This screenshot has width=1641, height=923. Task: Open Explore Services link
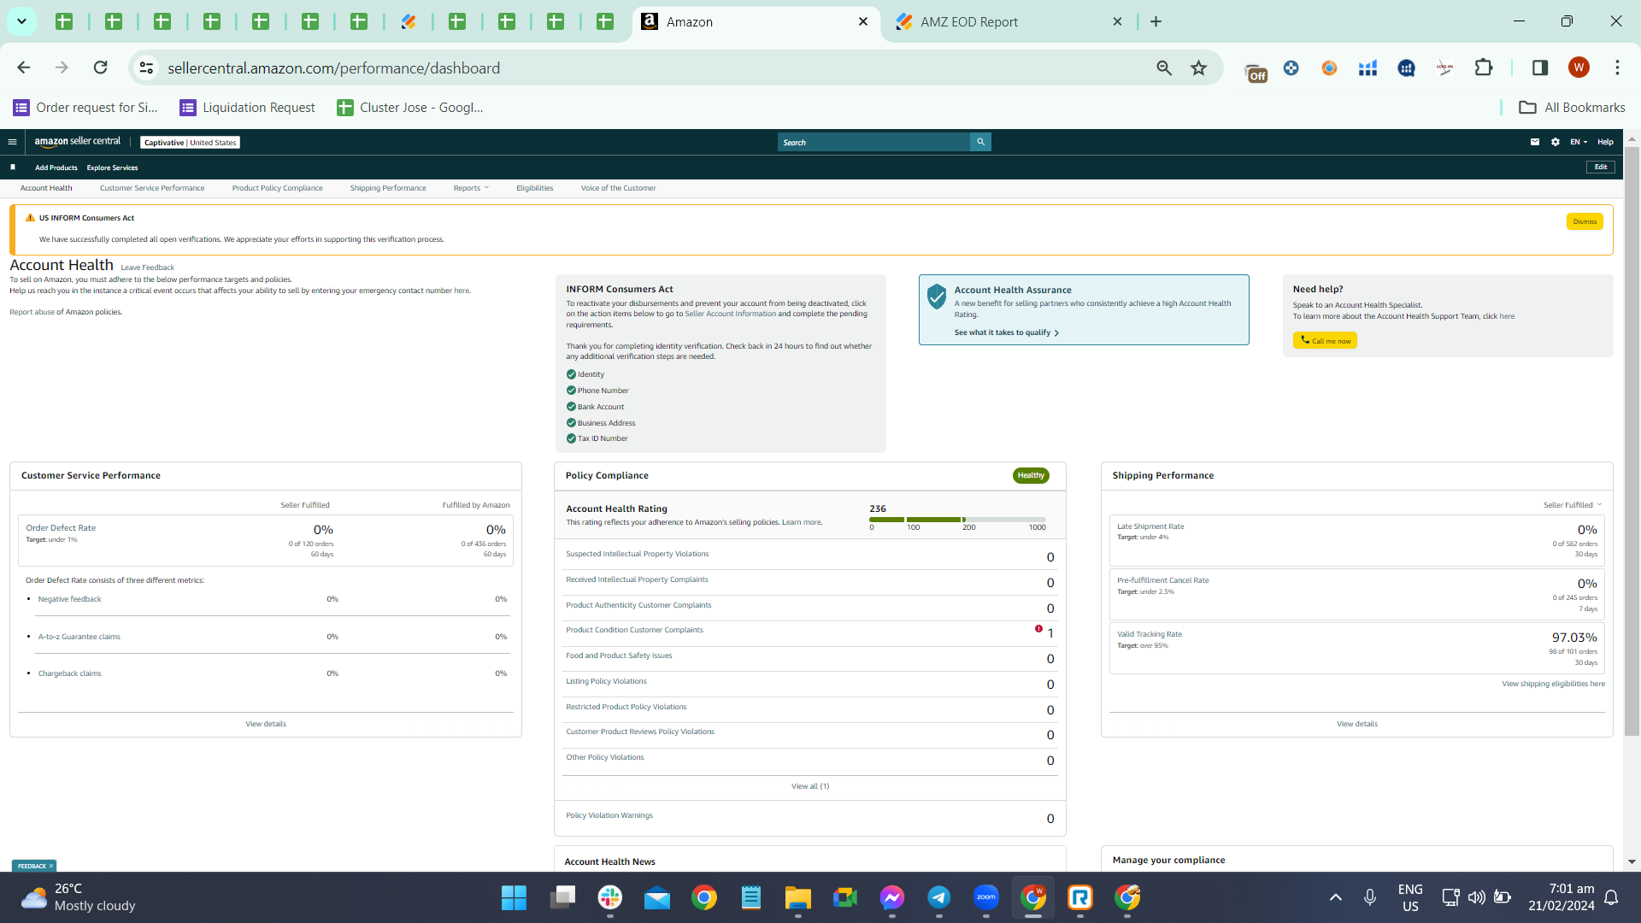click(x=112, y=168)
